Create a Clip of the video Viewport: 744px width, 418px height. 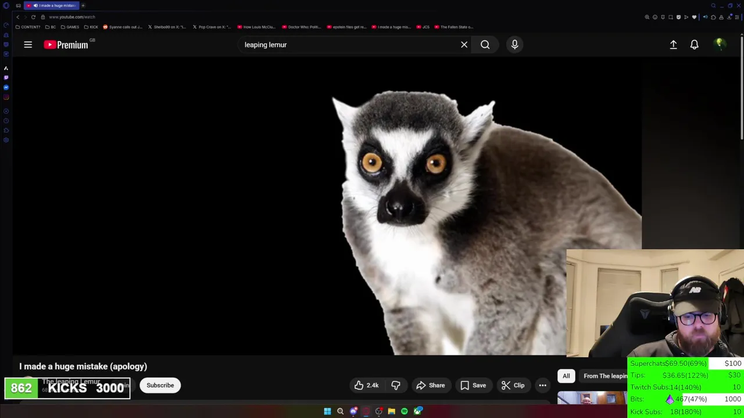point(513,385)
